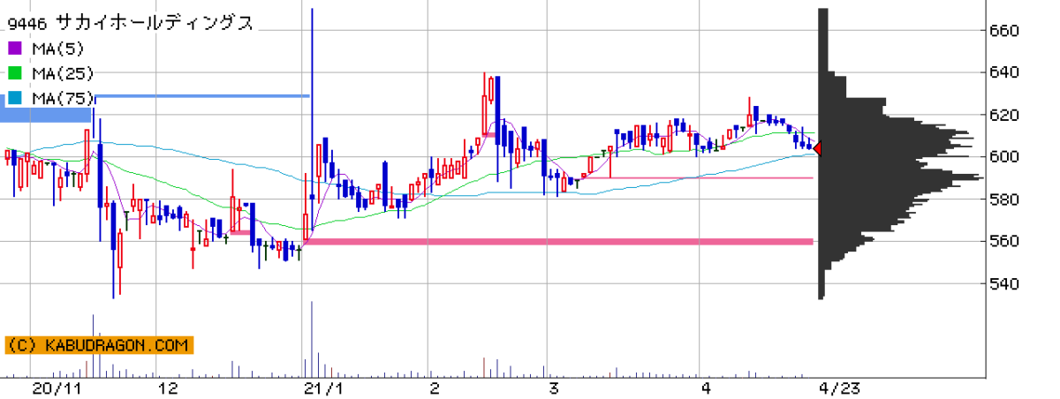Click the 2 month axis label
The image size is (1060, 399).
434,388
